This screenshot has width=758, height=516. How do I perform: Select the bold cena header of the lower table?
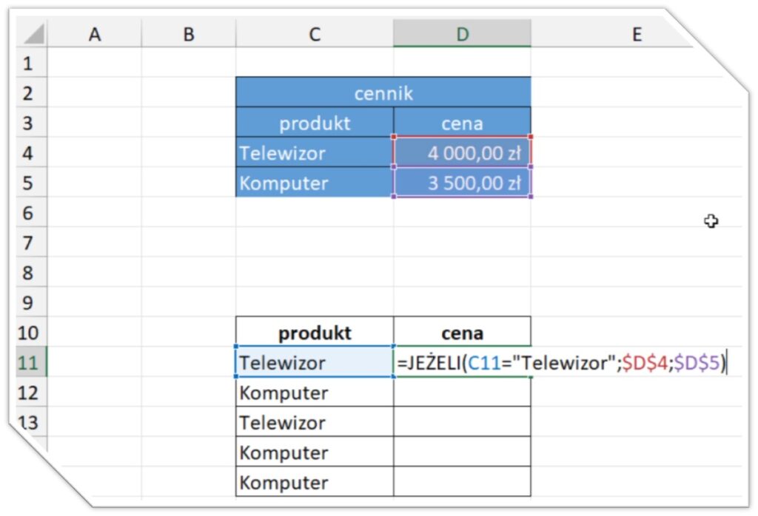click(x=463, y=333)
